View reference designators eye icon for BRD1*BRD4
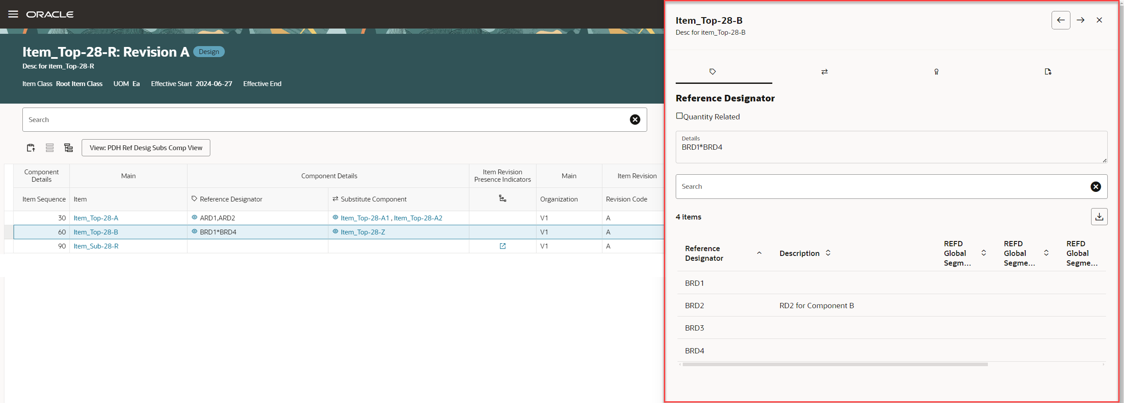The image size is (1124, 403). 195,231
